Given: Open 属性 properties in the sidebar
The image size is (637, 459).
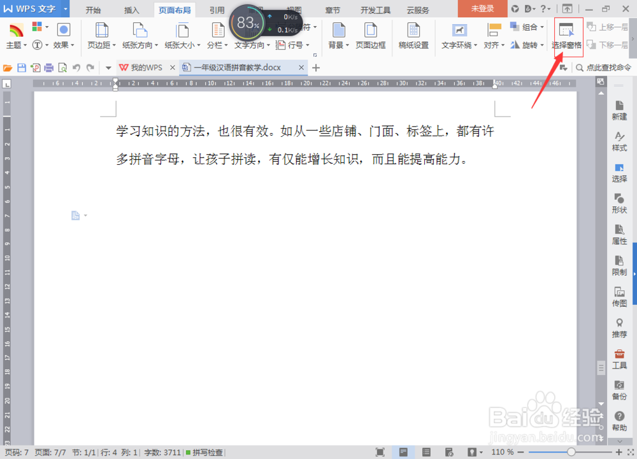Looking at the screenshot, I should coord(619,234).
